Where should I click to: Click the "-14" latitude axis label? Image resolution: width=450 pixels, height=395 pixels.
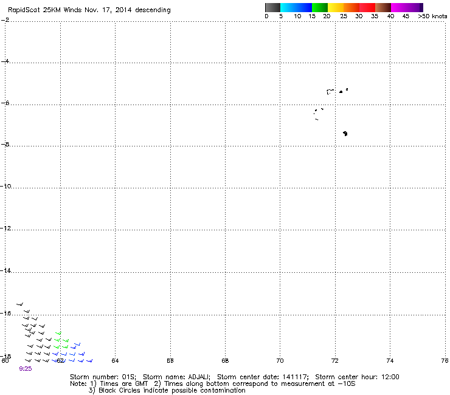tap(5, 270)
